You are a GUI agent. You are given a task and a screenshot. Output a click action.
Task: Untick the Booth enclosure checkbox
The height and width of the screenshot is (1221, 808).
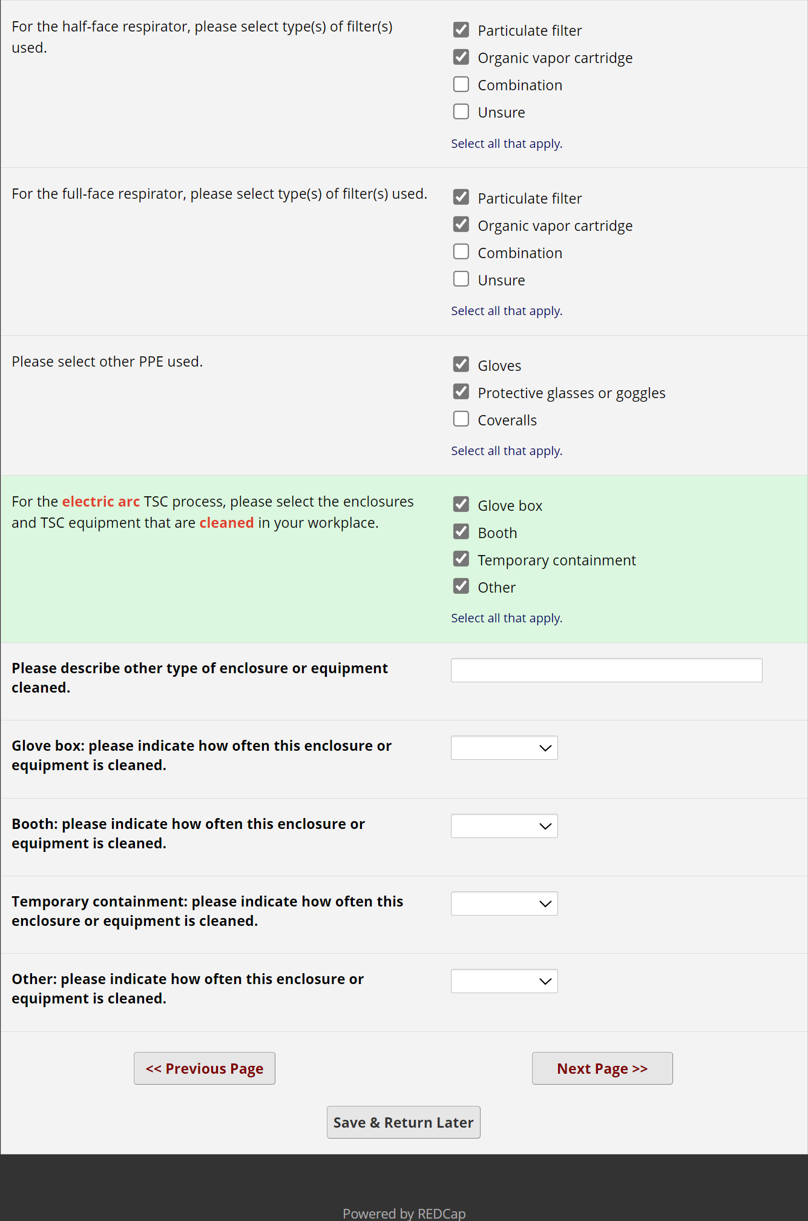(x=461, y=532)
